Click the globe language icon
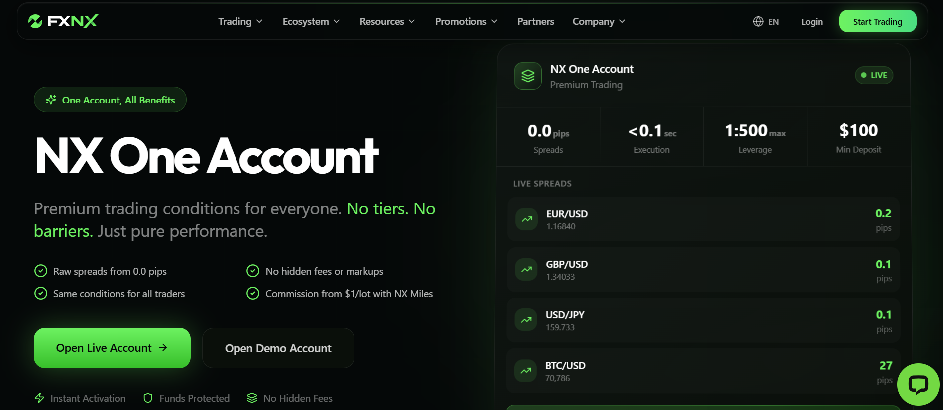The image size is (943, 410). pyautogui.click(x=758, y=21)
